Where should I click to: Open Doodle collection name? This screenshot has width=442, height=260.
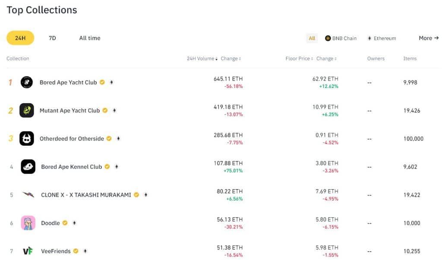(x=50, y=223)
